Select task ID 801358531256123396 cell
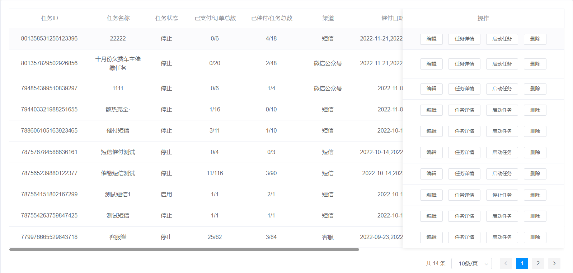This screenshot has width=573, height=273. 49,39
